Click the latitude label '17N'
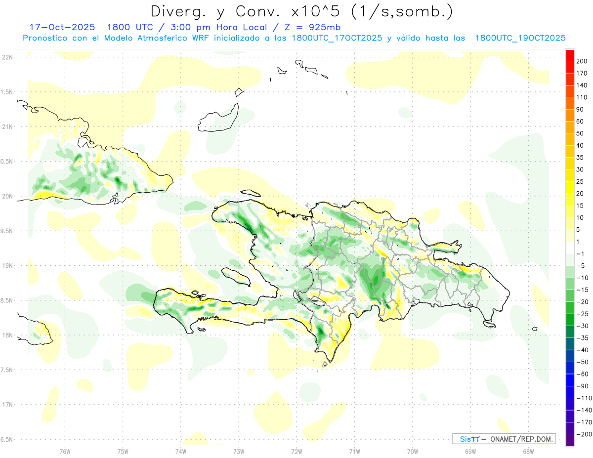Viewport: 593px width, 458px height. coord(7,405)
